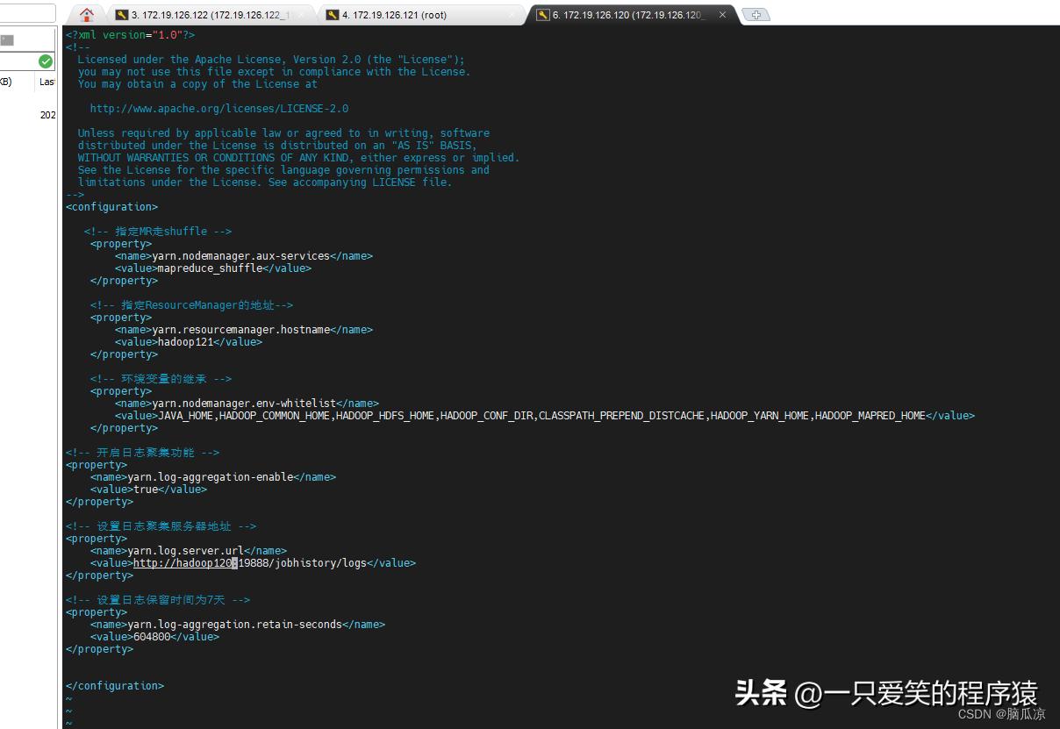Open the apache.org LICENSE-2.0 URL
The width and height of the screenshot is (1060, 729).
220,108
